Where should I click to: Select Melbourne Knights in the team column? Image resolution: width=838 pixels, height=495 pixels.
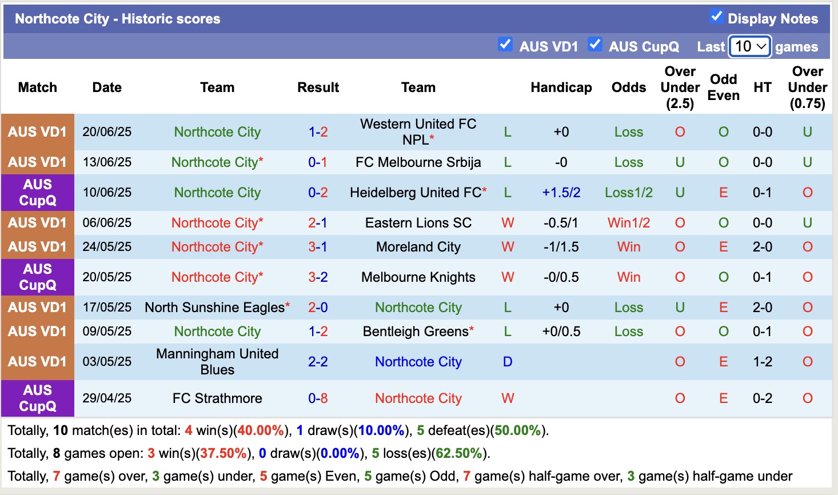pos(418,277)
